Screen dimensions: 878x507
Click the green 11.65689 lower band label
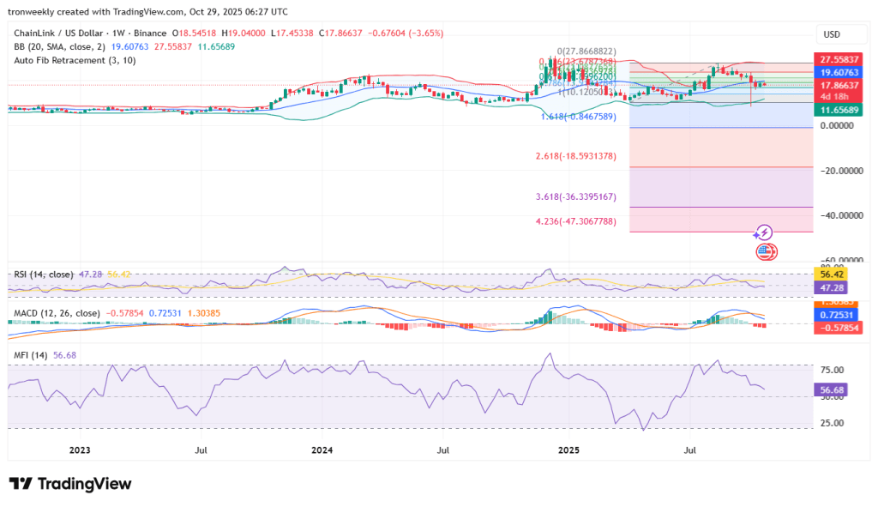tap(839, 110)
